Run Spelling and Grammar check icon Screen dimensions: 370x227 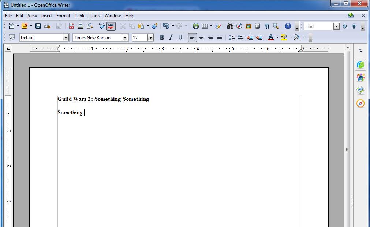coord(102,26)
